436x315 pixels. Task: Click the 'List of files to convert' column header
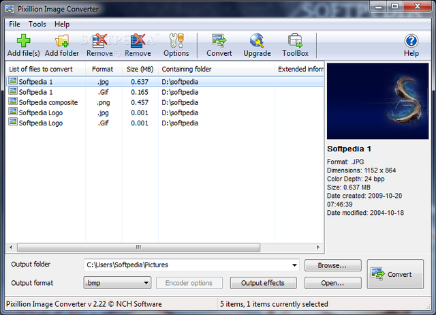point(45,69)
